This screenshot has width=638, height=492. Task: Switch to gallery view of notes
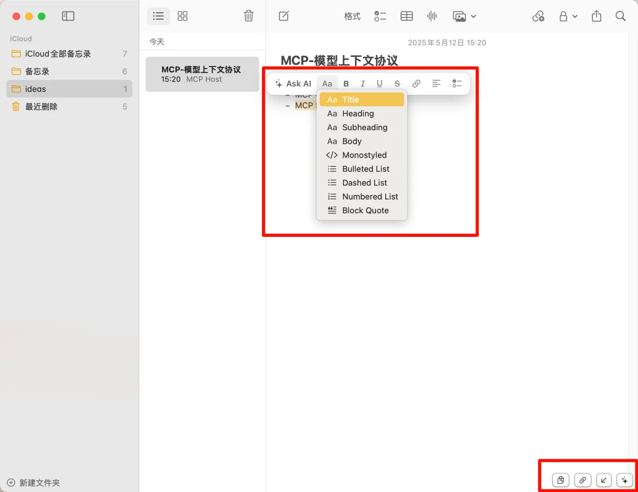[183, 16]
